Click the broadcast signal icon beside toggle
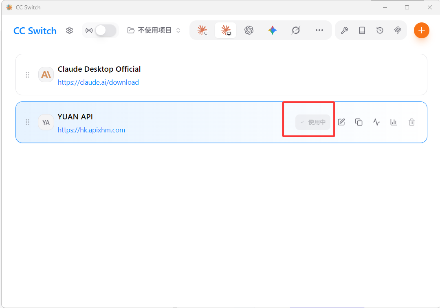The height and width of the screenshot is (308, 440). point(89,30)
